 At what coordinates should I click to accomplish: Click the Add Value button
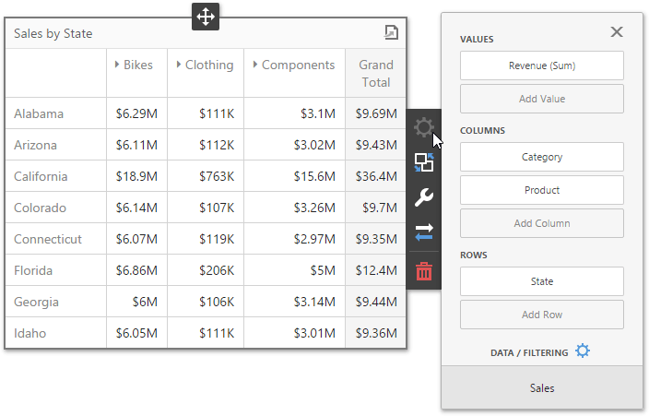(541, 99)
